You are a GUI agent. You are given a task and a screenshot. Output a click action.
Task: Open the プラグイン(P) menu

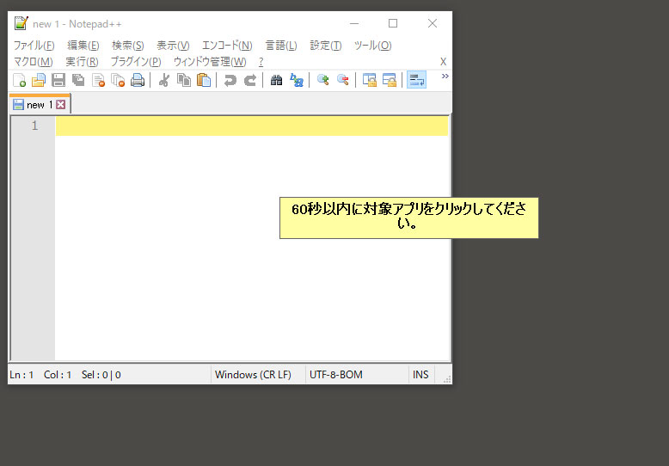[136, 62]
